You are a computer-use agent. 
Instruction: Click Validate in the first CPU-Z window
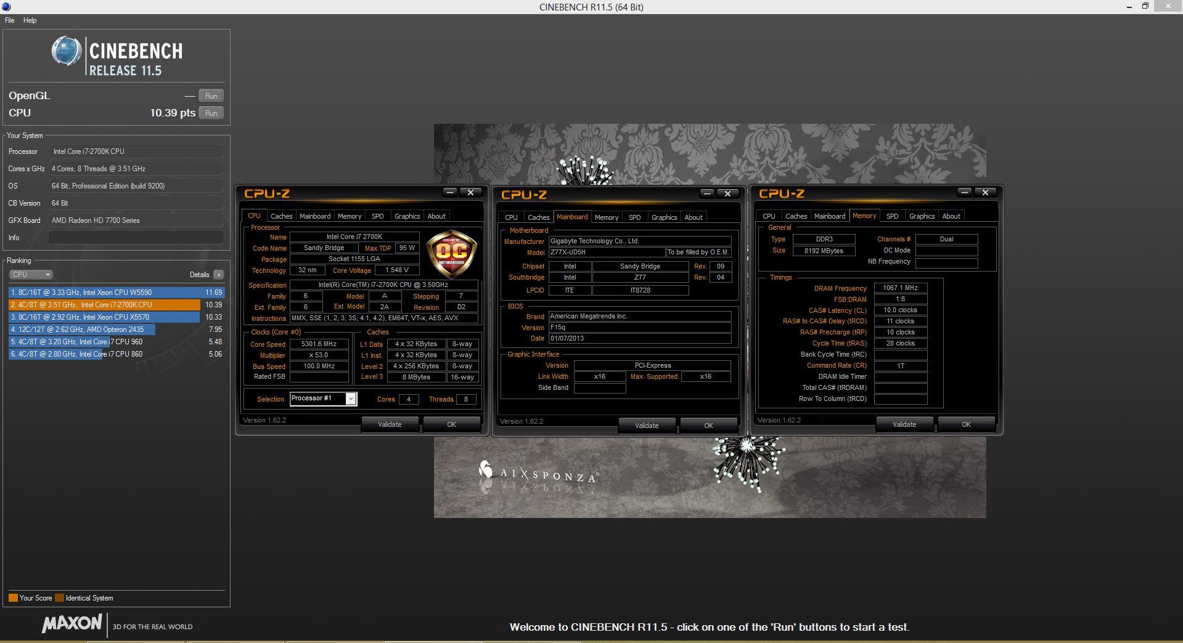(390, 424)
